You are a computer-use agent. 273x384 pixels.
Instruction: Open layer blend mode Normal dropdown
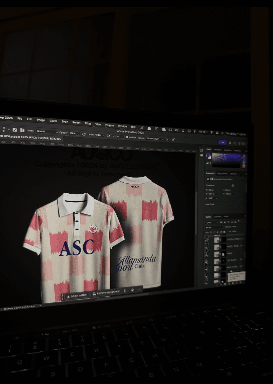[x=215, y=227]
